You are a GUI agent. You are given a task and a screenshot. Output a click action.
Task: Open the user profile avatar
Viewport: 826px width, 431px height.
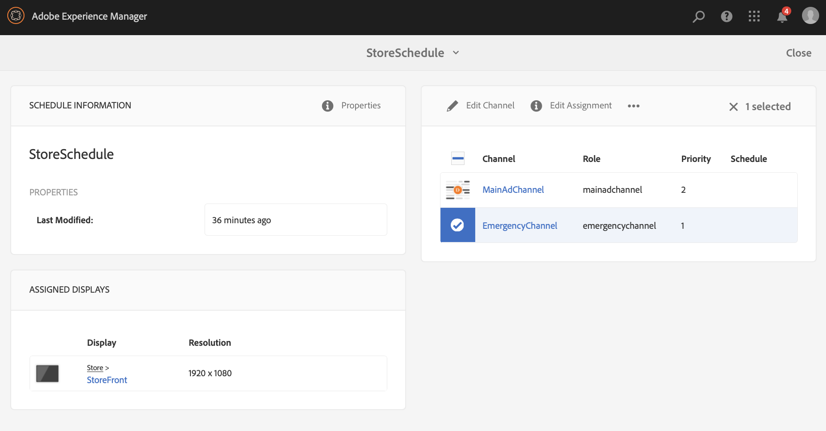pos(810,16)
